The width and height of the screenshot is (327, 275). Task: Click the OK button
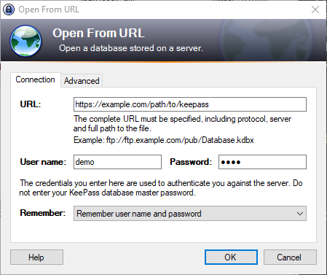(231, 257)
